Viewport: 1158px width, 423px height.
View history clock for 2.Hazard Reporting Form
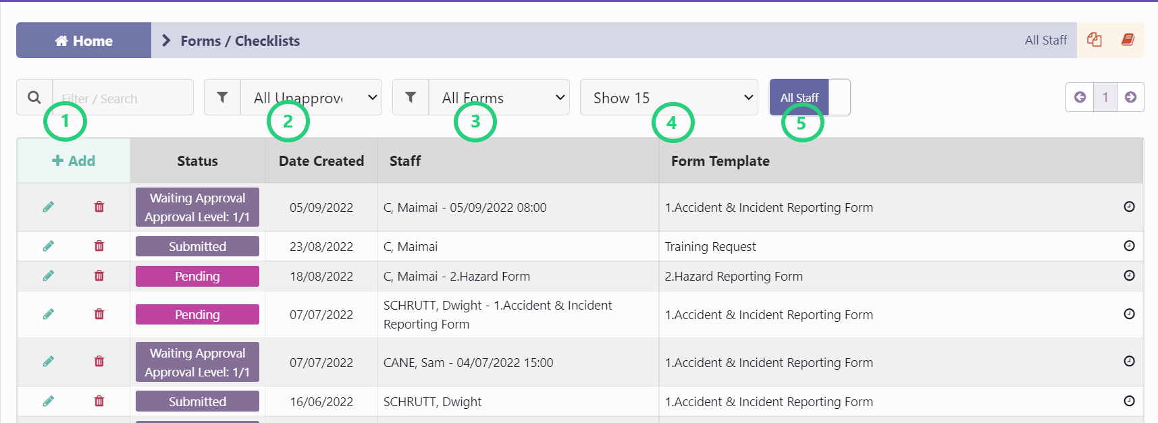(1129, 275)
